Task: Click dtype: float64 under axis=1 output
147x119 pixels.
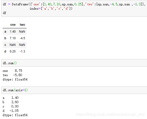Action: pos(15,115)
